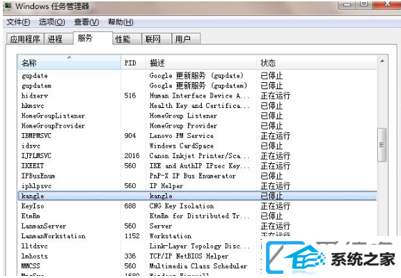Viewport: 401px width, 278px height.
Task: Click the Task Manager title bar icon
Action: click(x=8, y=6)
